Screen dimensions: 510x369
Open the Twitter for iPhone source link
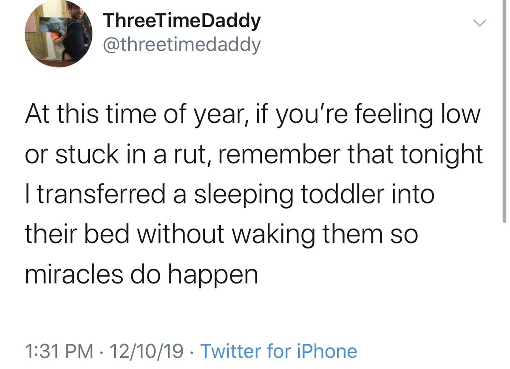(278, 351)
